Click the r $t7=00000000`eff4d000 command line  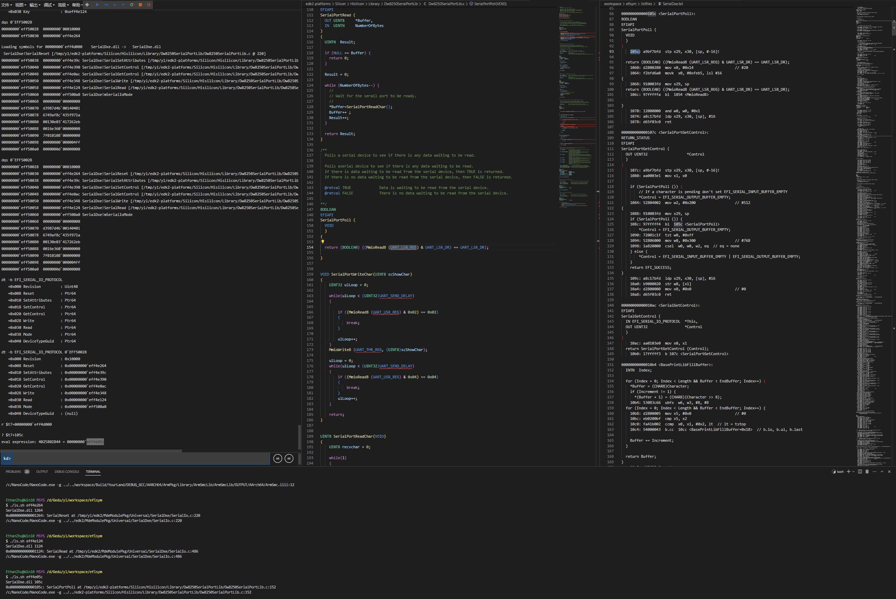click(27, 424)
